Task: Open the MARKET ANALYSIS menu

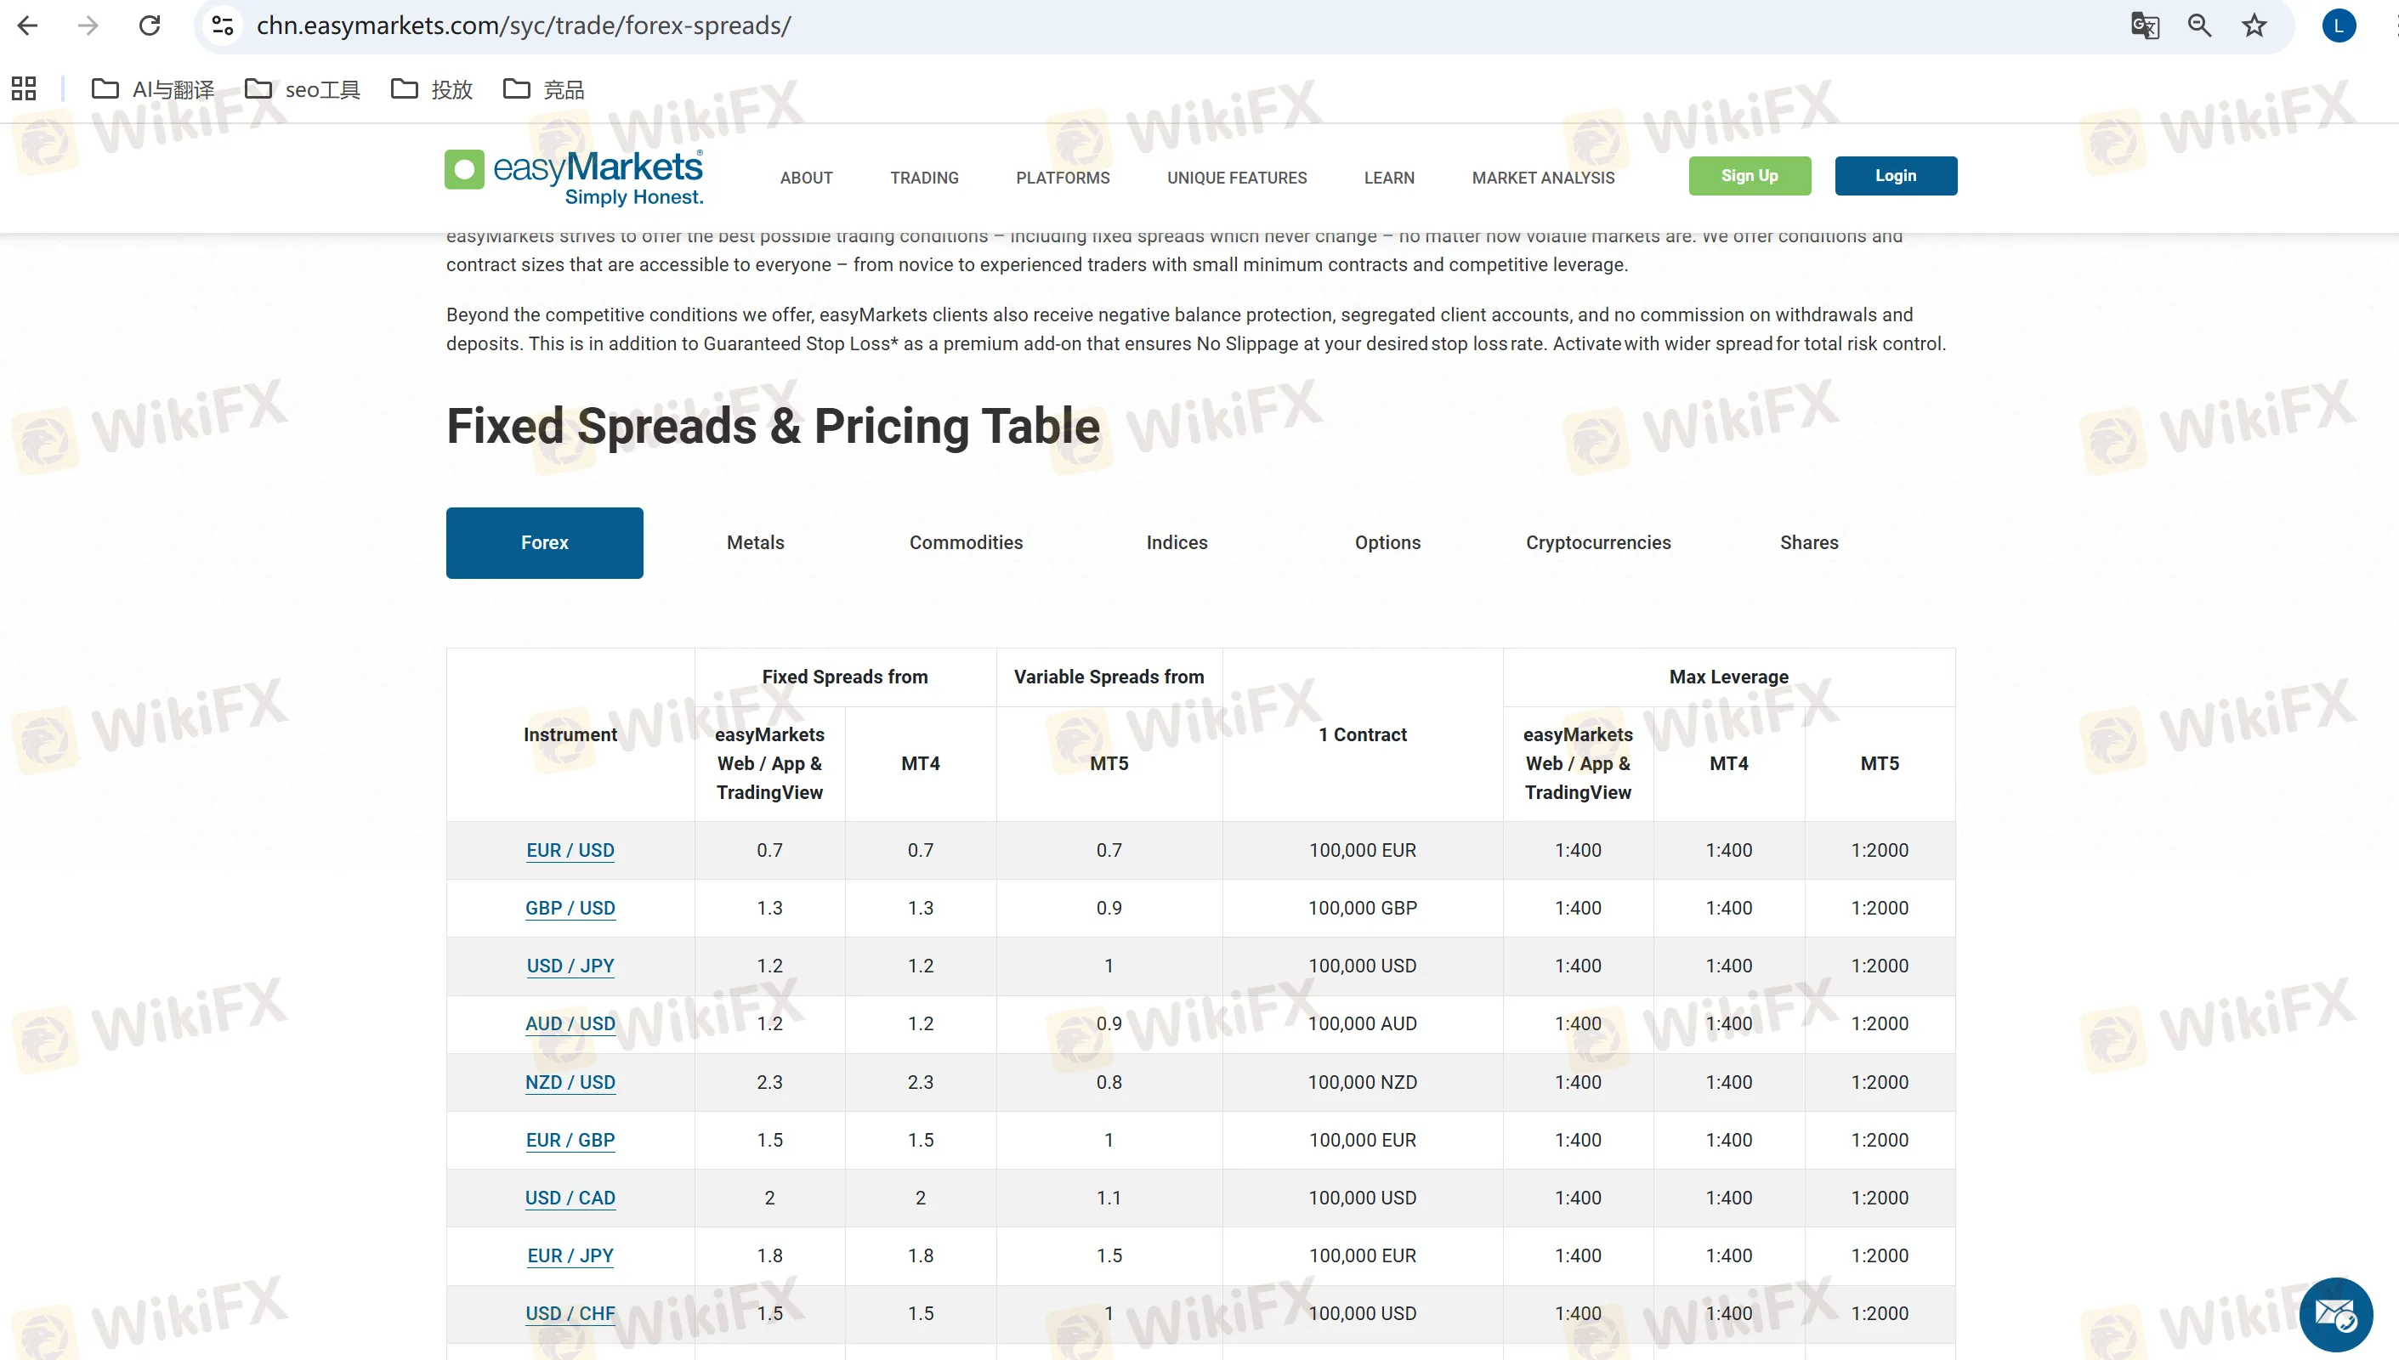Action: coord(1543,178)
